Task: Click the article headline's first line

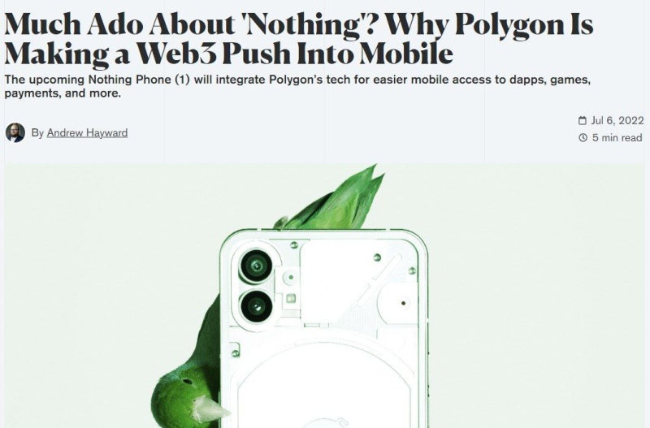Action: (x=299, y=24)
